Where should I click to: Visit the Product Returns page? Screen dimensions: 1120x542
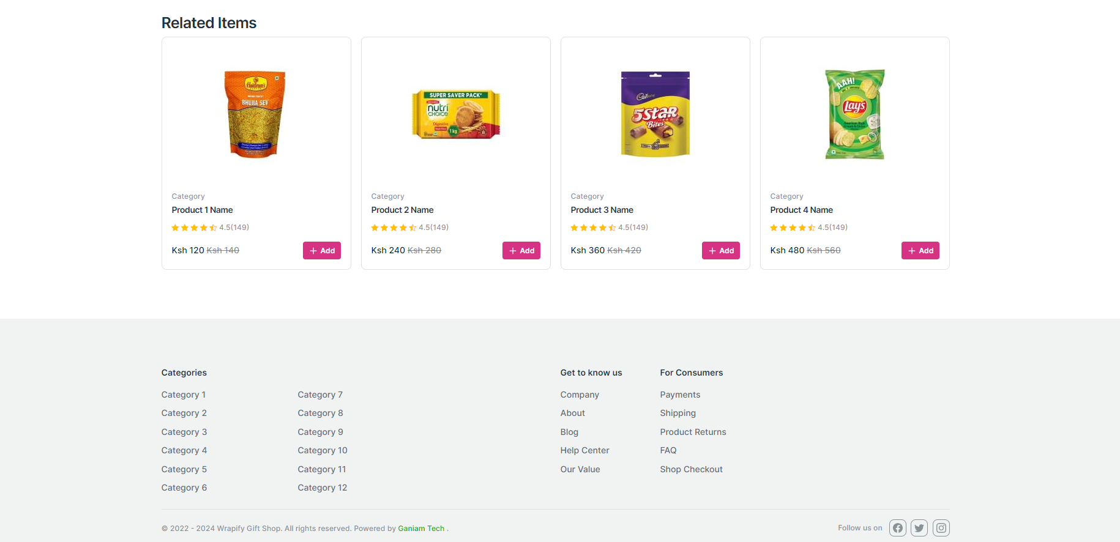click(693, 432)
